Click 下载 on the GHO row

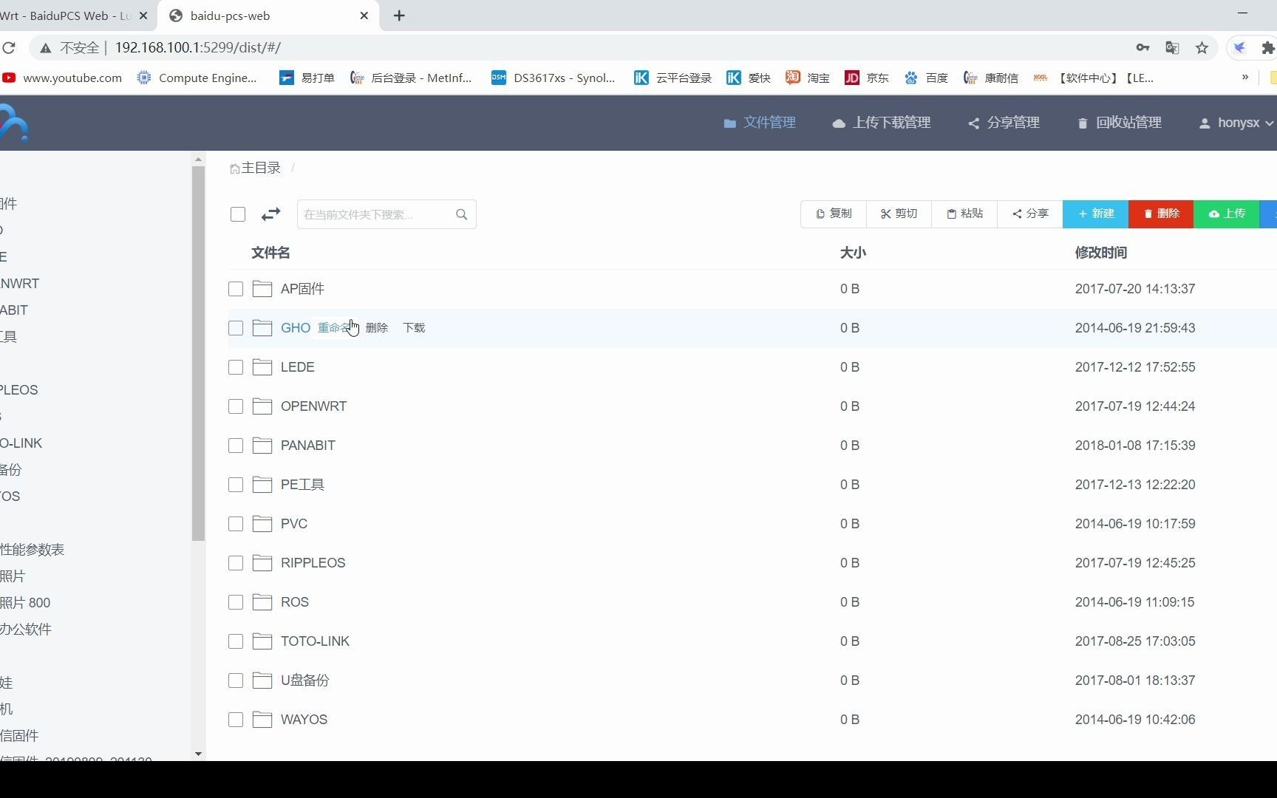[x=414, y=328]
